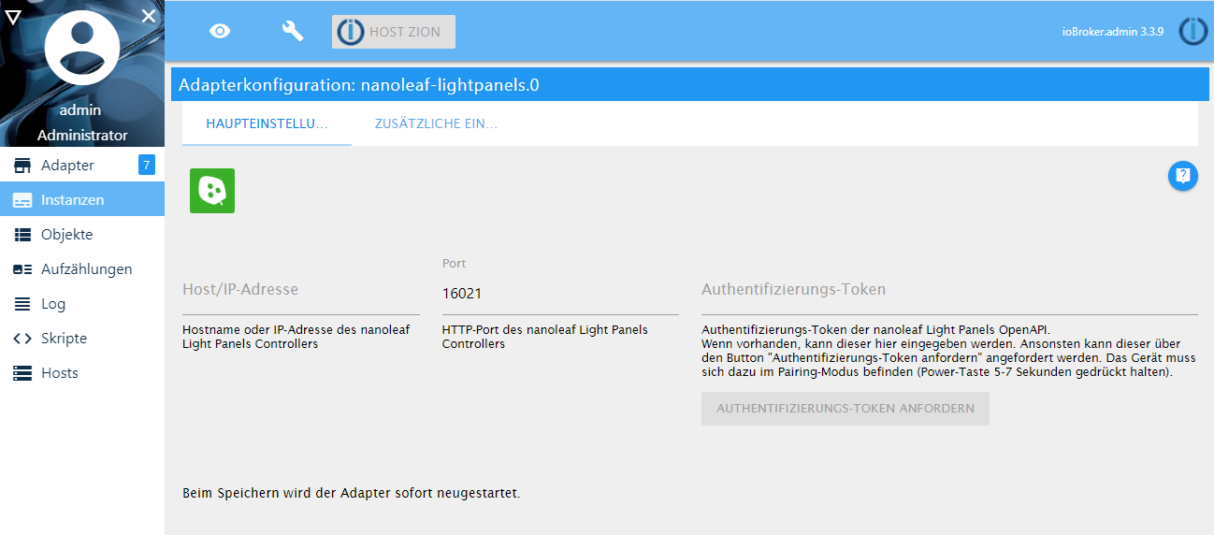
Task: Click 'Hostname oder IP-Adresse' description text
Action: coord(296,337)
